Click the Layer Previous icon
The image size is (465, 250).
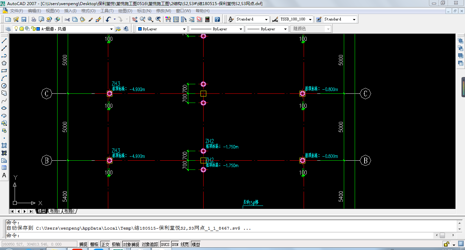coord(126,29)
